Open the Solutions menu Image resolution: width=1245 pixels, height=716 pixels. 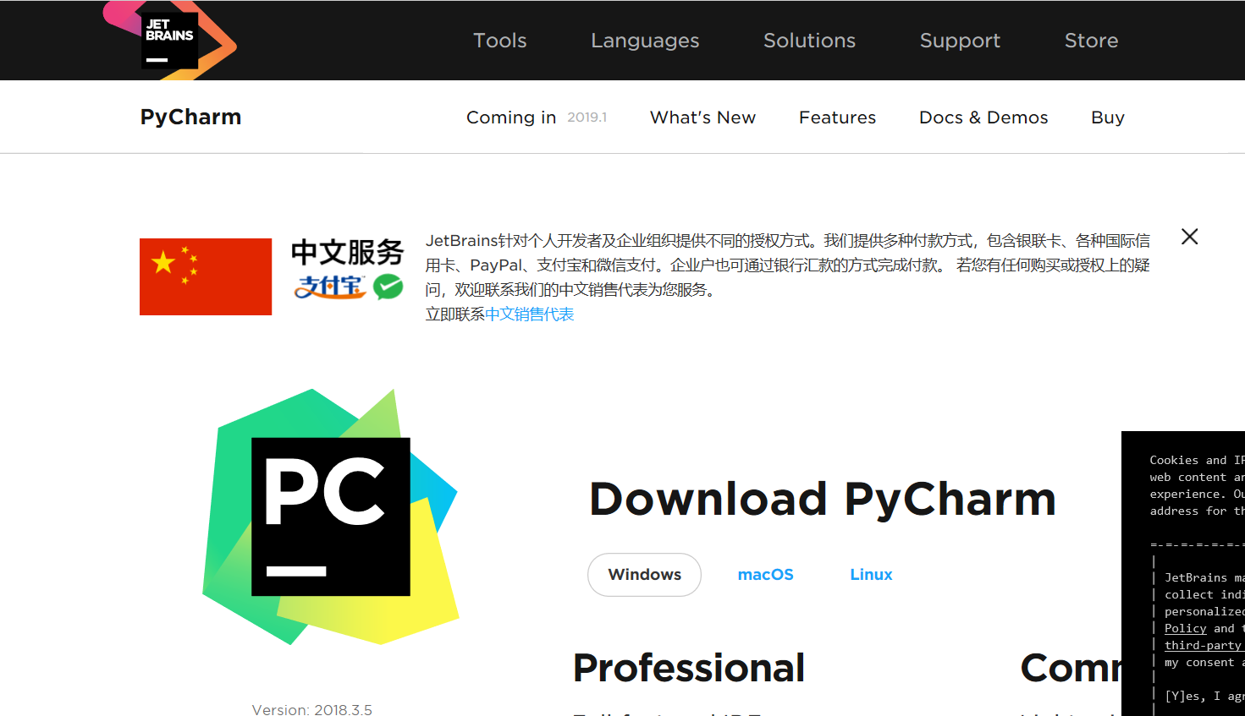point(809,41)
